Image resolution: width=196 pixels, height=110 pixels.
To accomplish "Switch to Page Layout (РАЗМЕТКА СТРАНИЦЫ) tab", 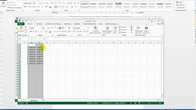I will pyautogui.click(x=53, y=24).
